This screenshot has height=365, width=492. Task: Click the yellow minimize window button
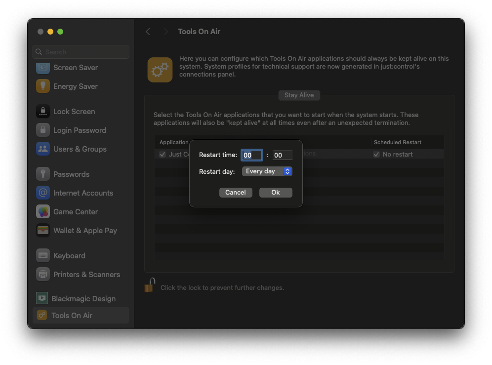point(50,32)
